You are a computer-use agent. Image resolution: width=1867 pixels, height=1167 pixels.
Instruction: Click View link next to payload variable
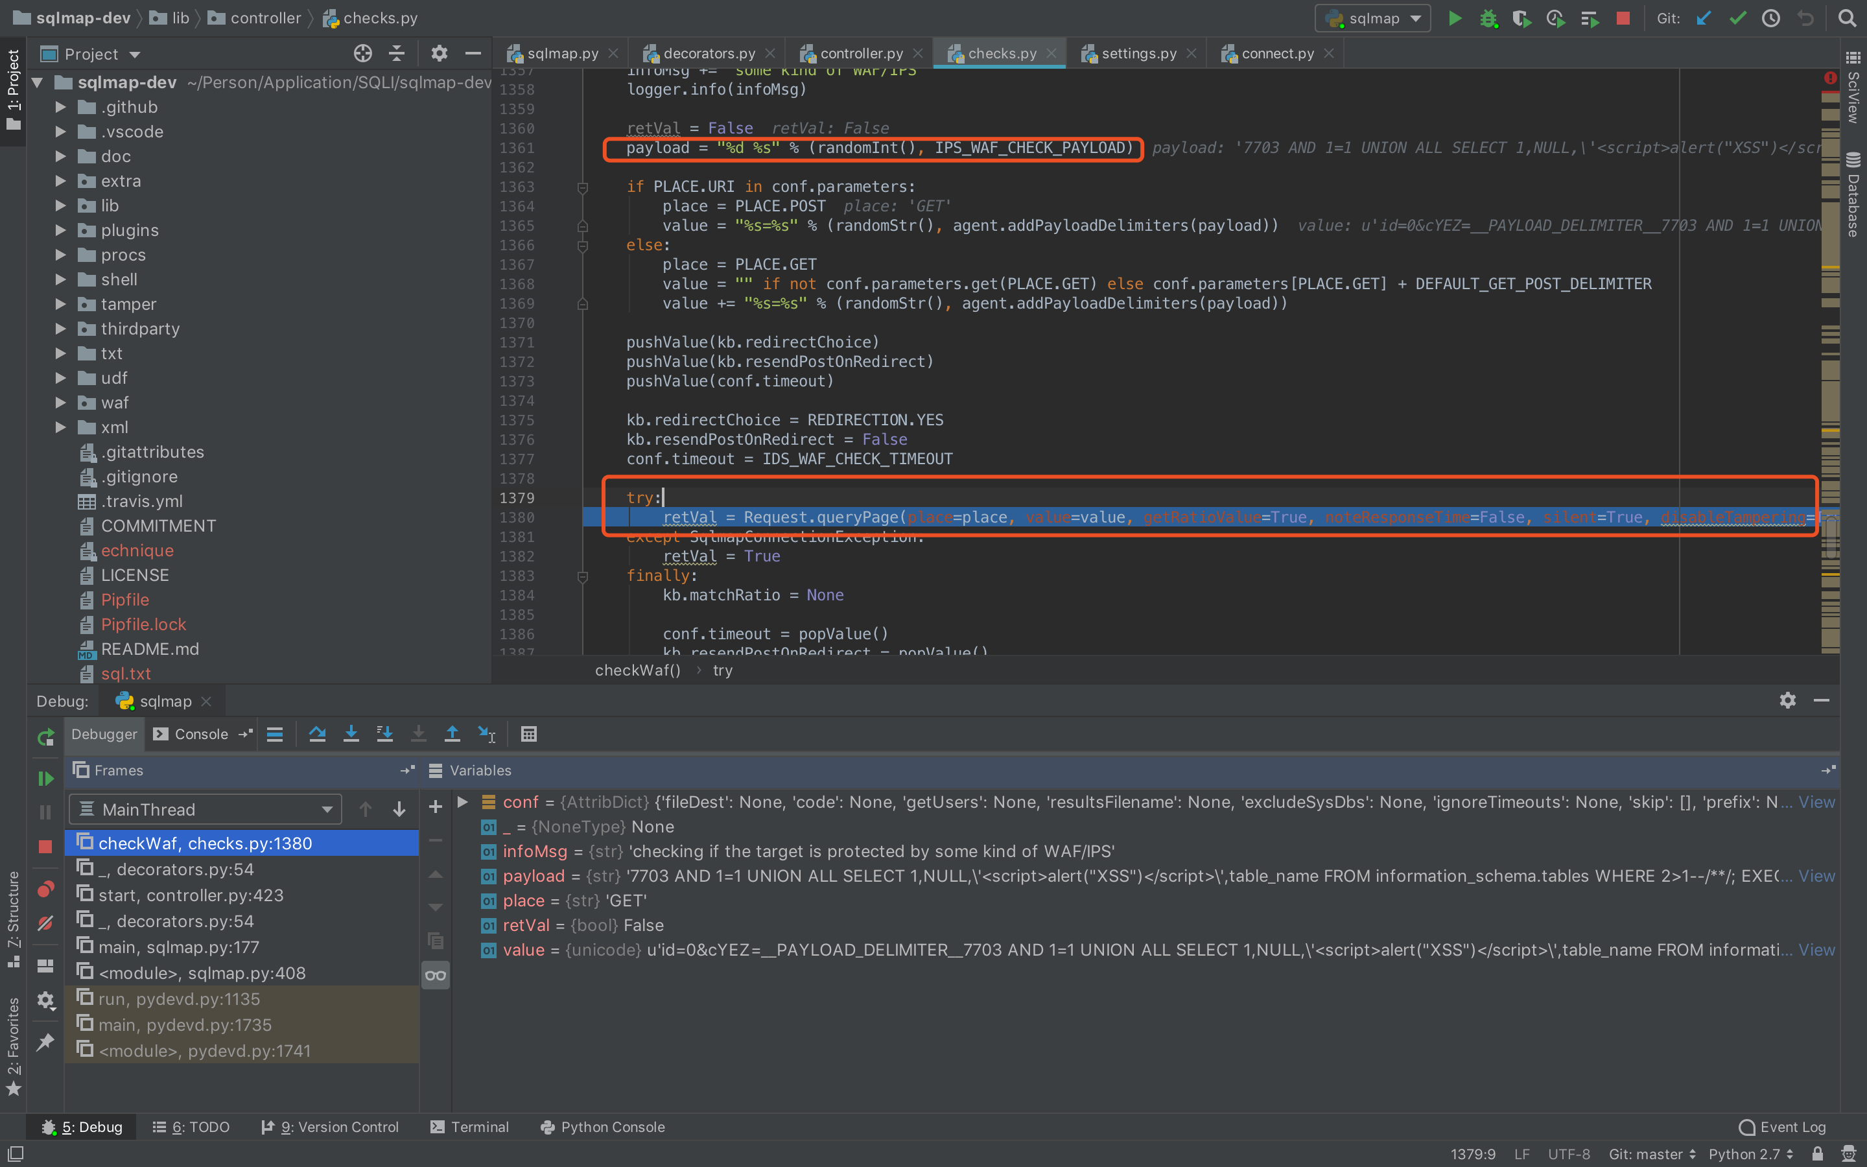click(1817, 876)
